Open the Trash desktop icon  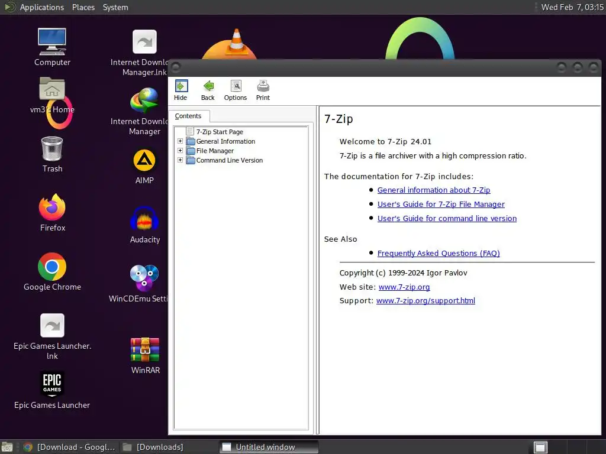tap(52, 154)
